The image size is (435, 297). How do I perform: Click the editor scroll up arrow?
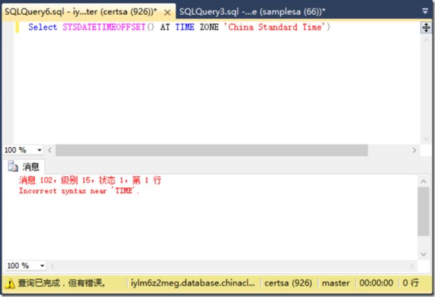point(426,40)
